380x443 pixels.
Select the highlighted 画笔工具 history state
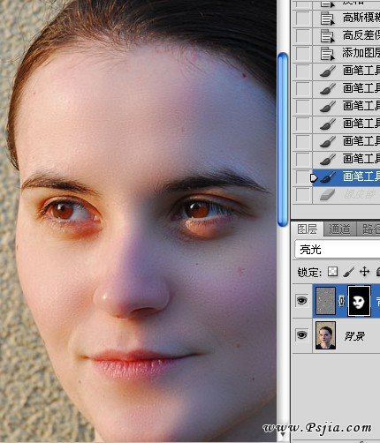click(x=346, y=177)
